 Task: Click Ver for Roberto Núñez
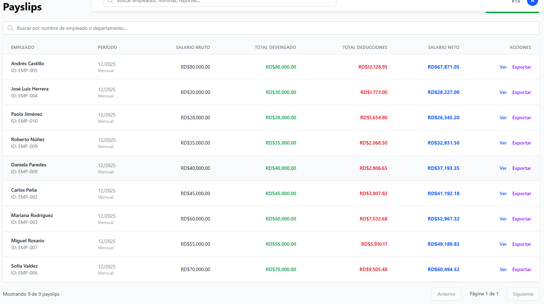503,143
